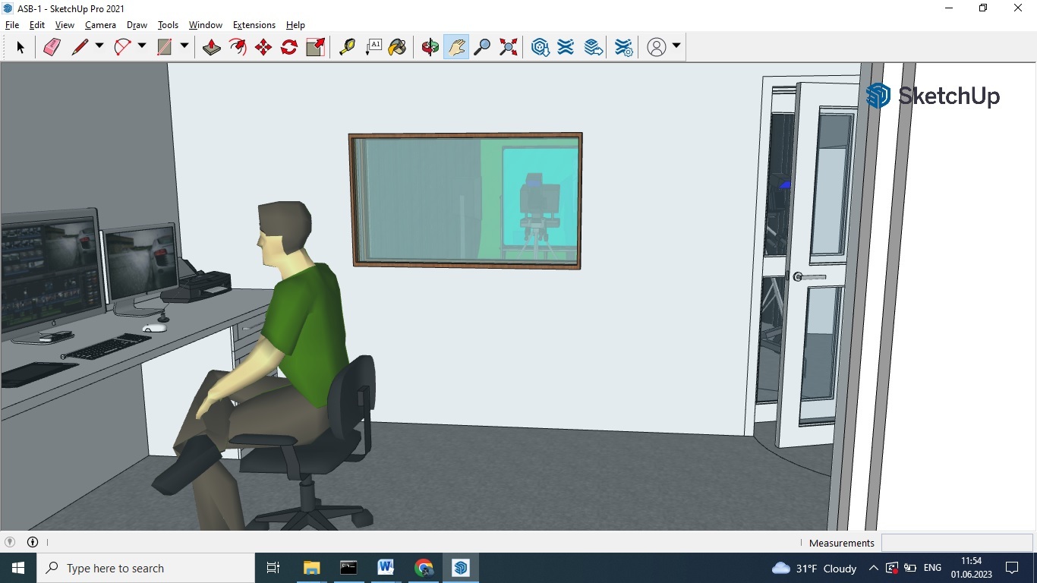Viewport: 1037px width, 583px height.
Task: Open the Camera menu
Action: (x=100, y=25)
